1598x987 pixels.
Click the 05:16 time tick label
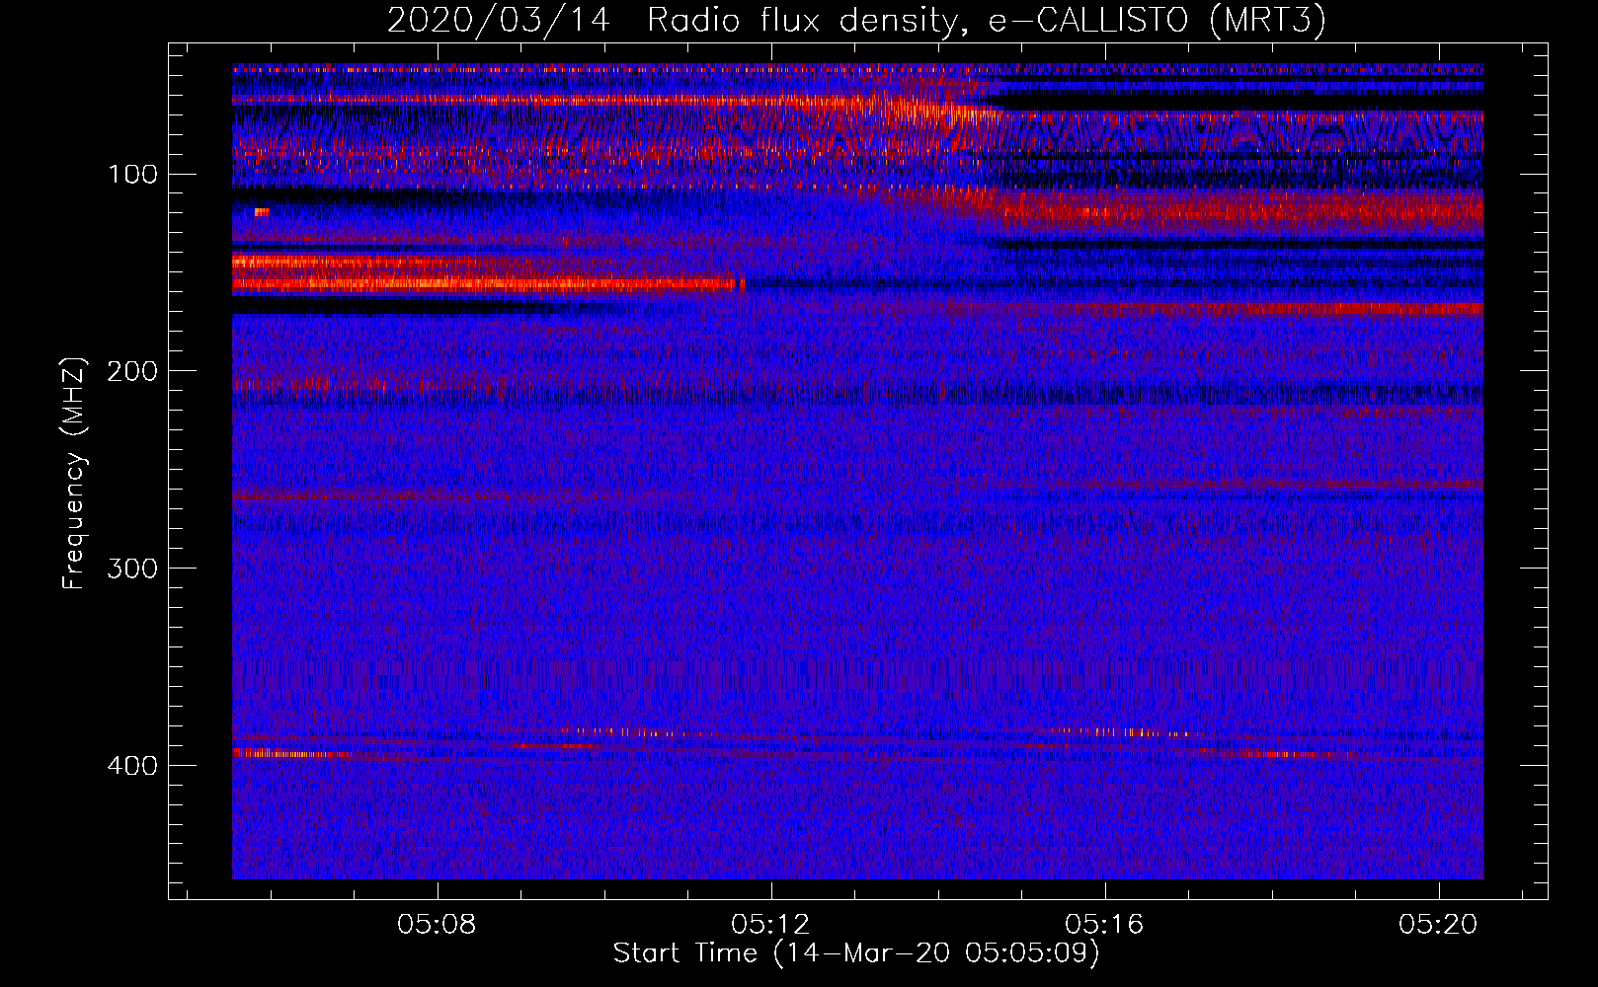[1104, 924]
